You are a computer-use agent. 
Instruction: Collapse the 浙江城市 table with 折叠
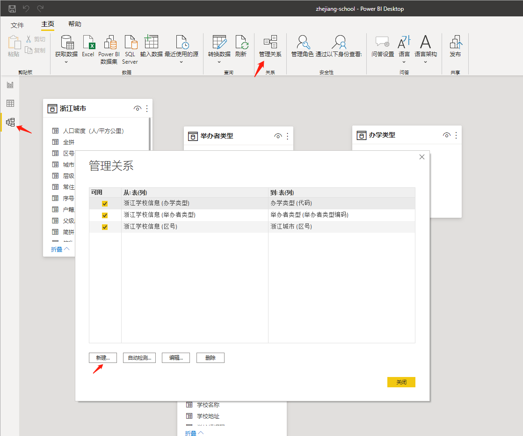pyautogui.click(x=60, y=249)
